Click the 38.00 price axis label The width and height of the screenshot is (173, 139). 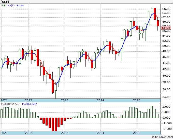166,82
